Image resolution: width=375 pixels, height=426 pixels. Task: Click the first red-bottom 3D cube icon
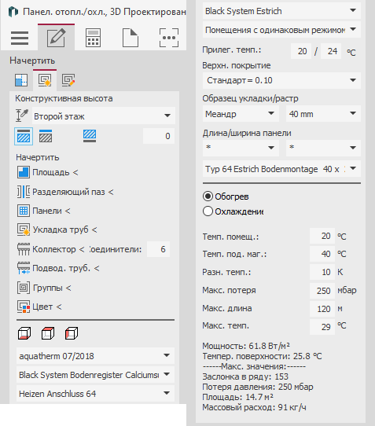(x=24, y=333)
